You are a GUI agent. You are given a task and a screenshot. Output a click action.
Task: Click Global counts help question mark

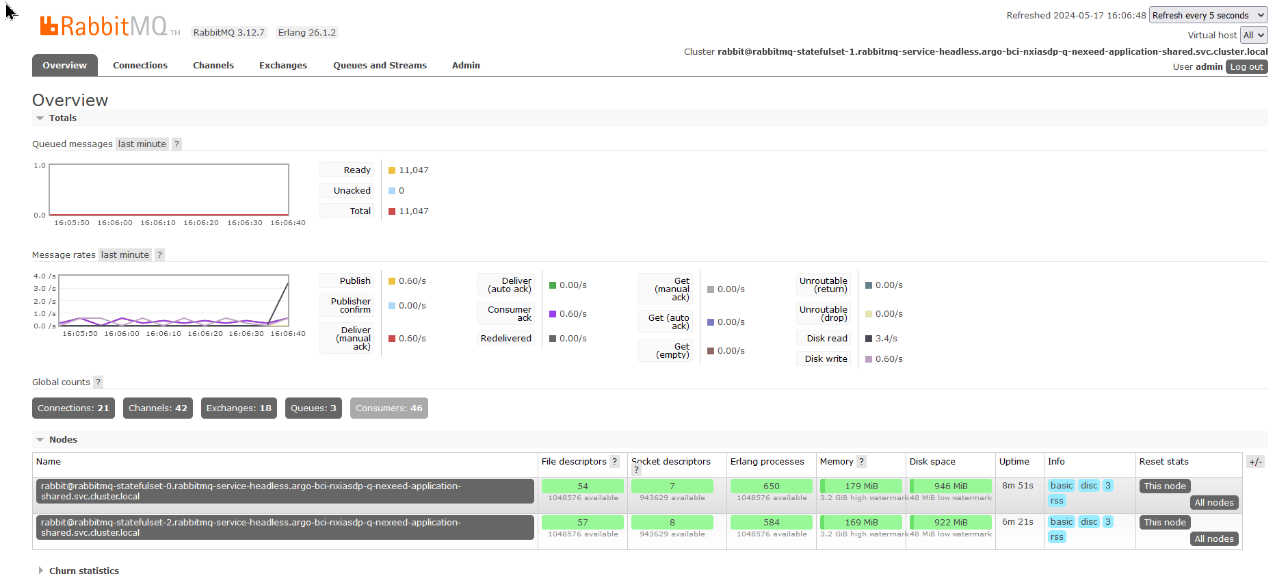point(98,382)
